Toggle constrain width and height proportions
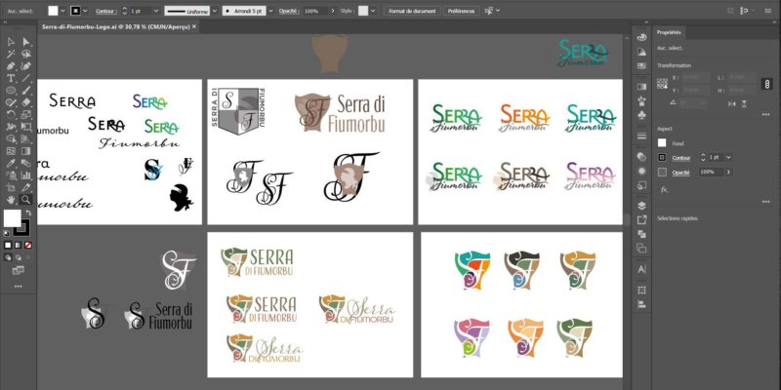The height and width of the screenshot is (390, 781). 766,83
